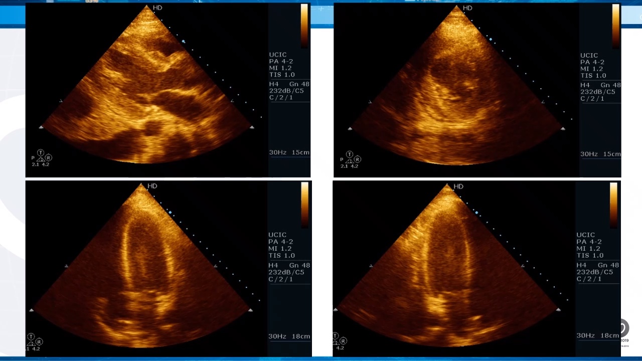The image size is (642, 361).
Task: Click "UCIC" label in bottom-right panel
Action: coord(586,235)
